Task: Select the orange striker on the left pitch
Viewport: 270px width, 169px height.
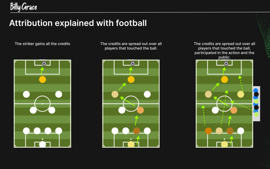Action: tap(42, 79)
